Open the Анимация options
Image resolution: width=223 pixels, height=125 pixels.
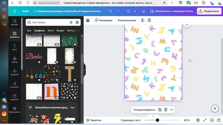coord(103,20)
